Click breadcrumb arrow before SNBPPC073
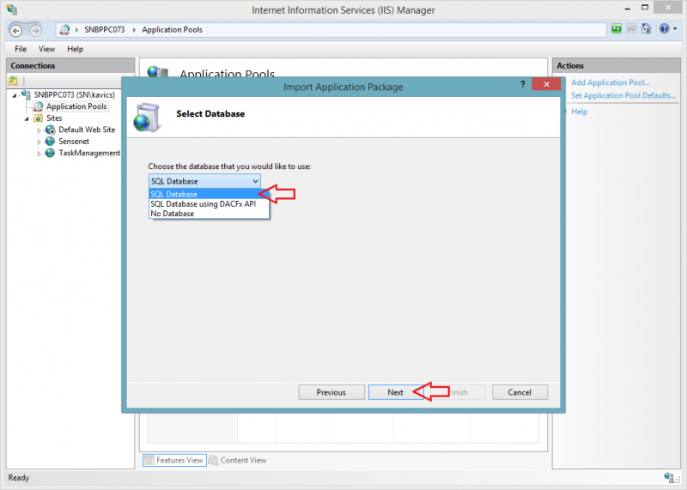The image size is (687, 490). tap(76, 30)
